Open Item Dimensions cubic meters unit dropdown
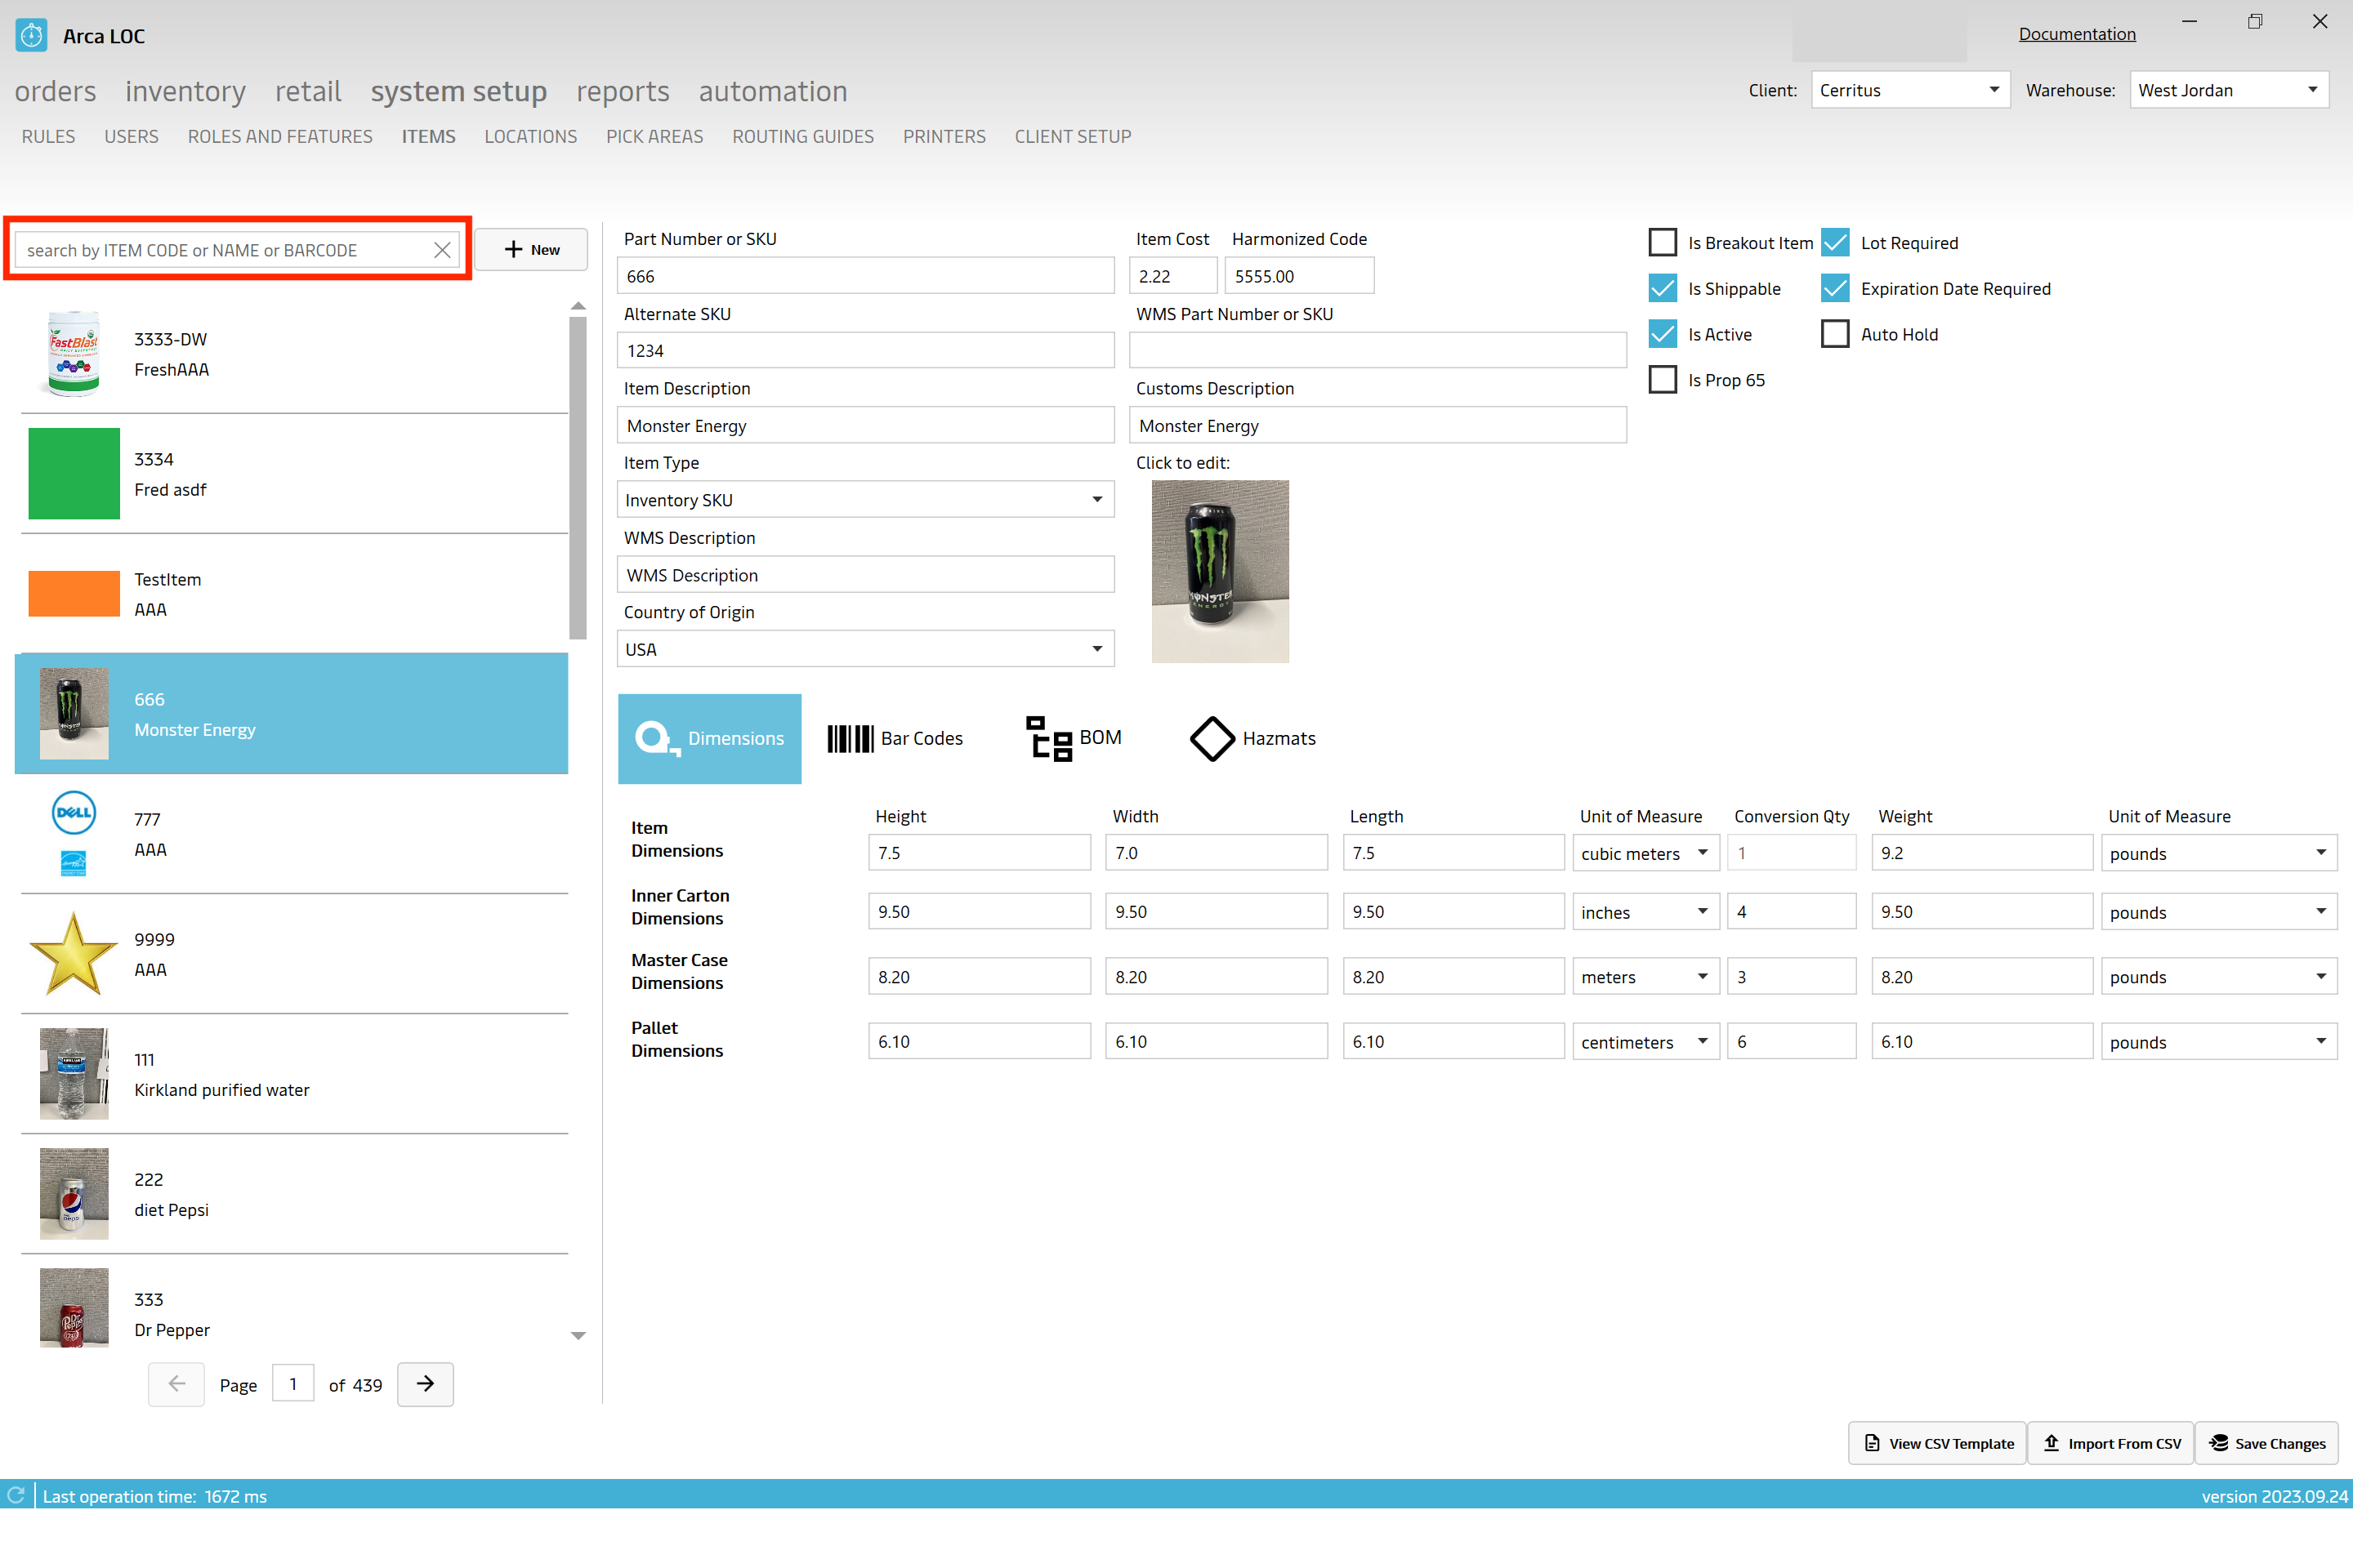Image resolution: width=2353 pixels, height=1568 pixels. coord(1645,853)
